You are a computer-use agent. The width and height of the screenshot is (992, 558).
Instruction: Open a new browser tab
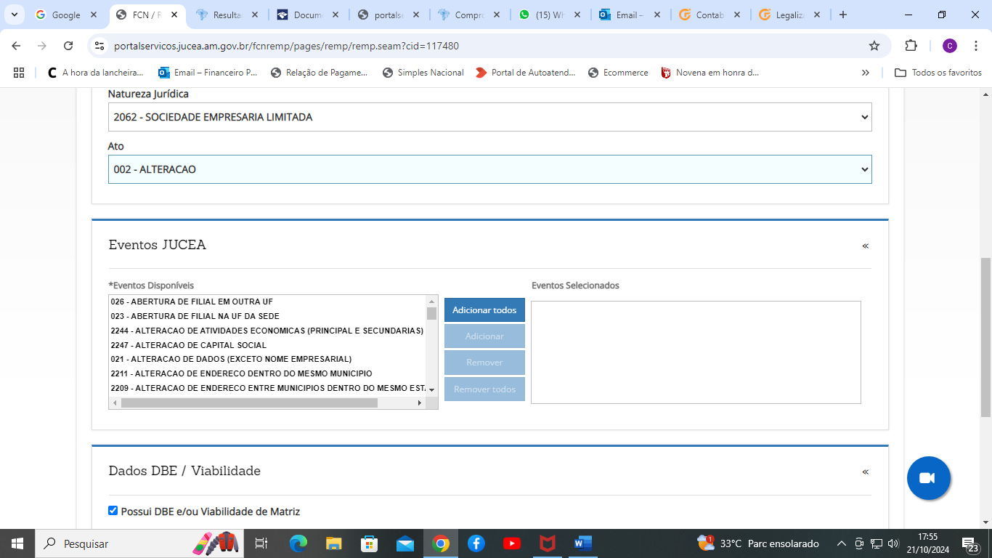[842, 15]
